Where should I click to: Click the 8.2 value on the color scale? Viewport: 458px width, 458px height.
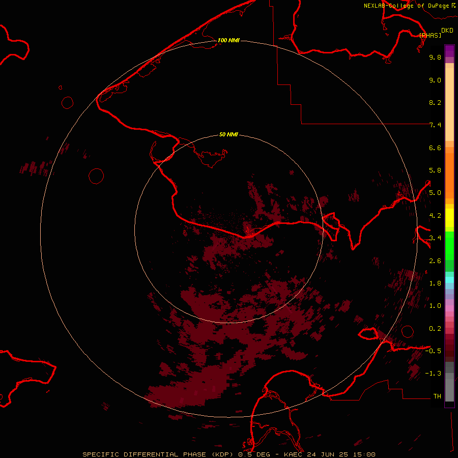[x=435, y=102]
